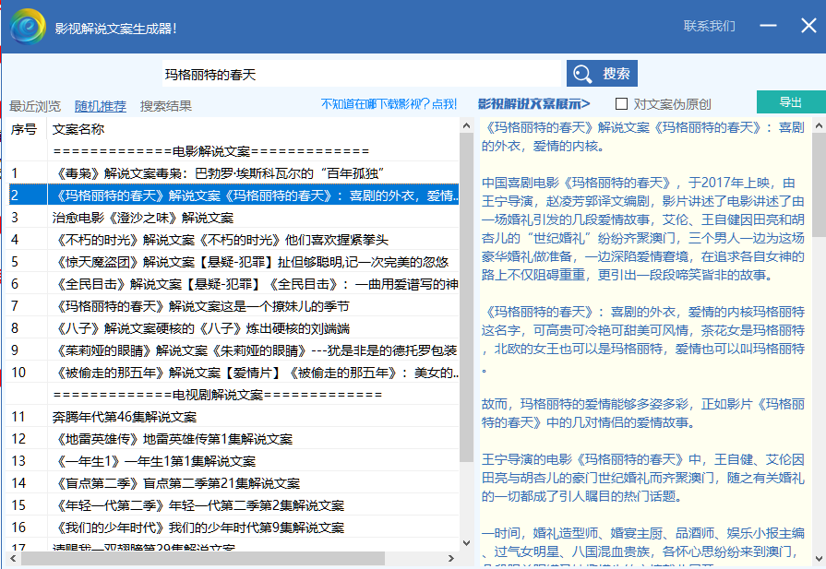Click the list's scroll right arrow
The image size is (826, 569).
(x=451, y=558)
